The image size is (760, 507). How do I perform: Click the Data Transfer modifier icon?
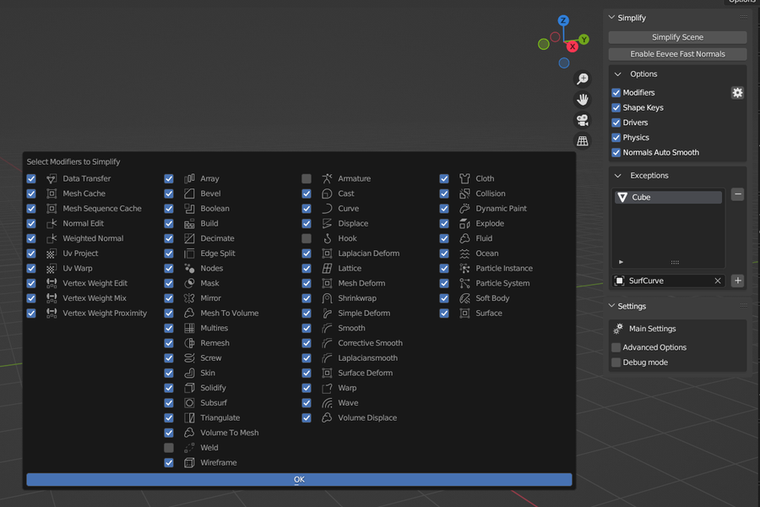(x=52, y=178)
